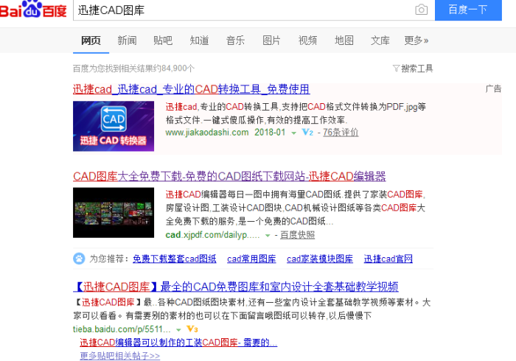The image size is (516, 361).
Task: Open the 百度快照 cached page link
Action: (x=299, y=235)
